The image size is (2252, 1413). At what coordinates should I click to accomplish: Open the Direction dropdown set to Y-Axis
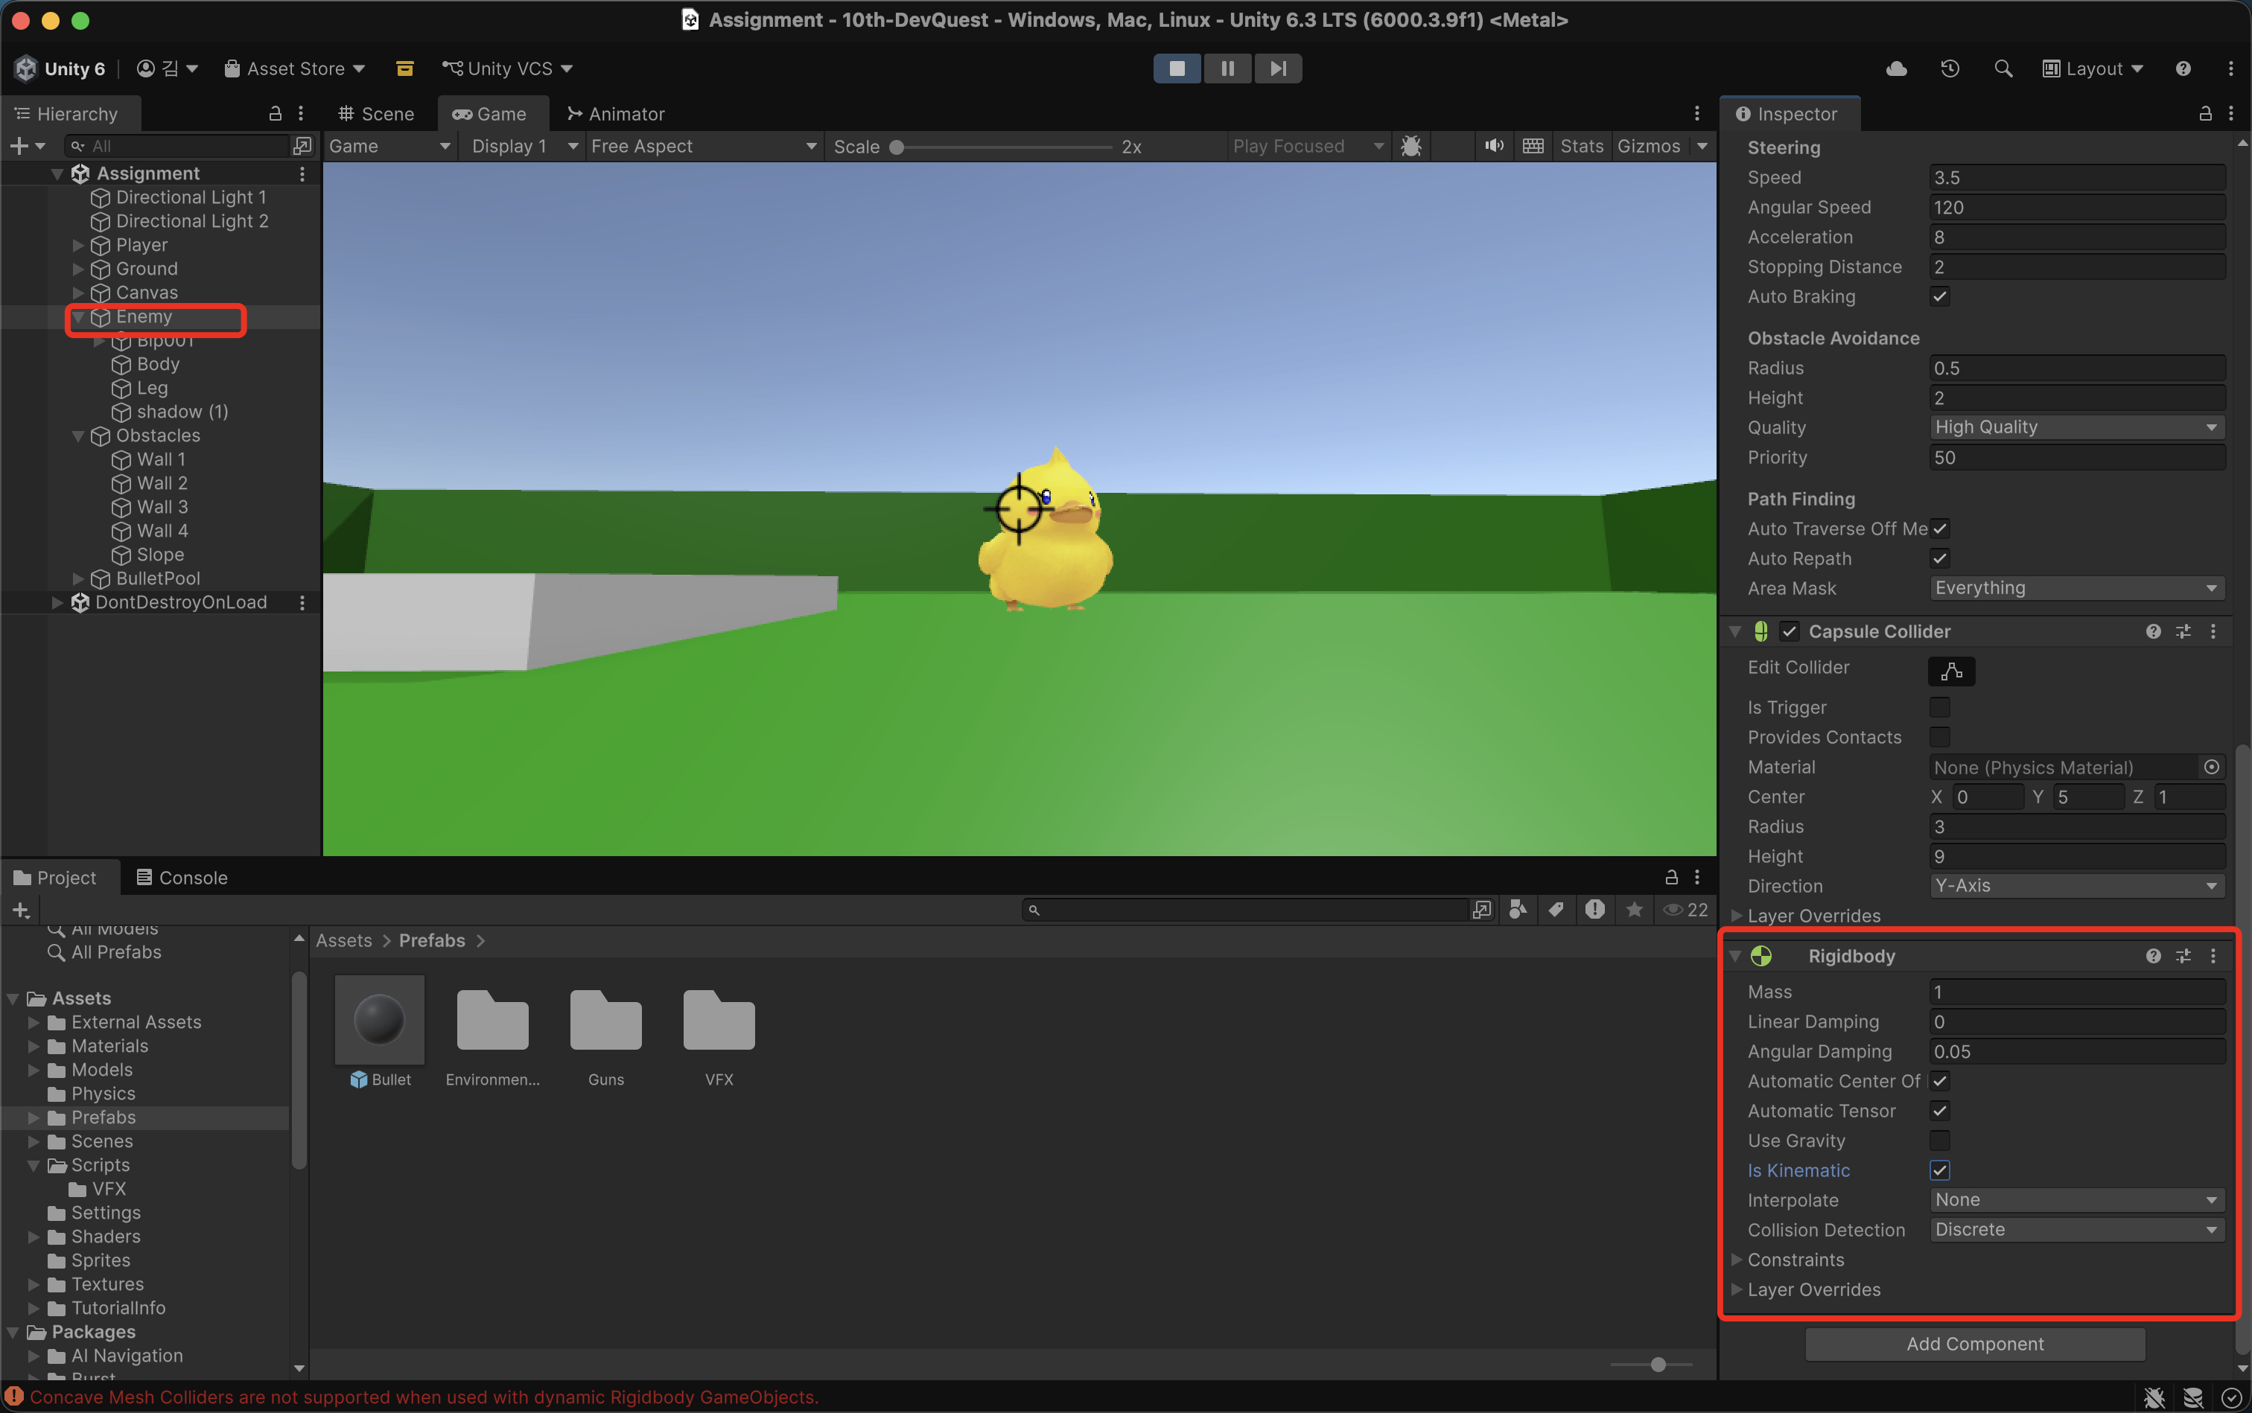2076,886
